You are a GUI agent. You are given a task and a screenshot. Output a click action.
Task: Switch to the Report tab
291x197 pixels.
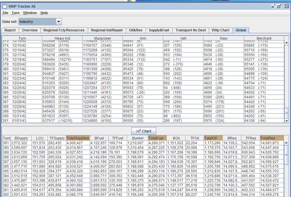tap(10, 30)
